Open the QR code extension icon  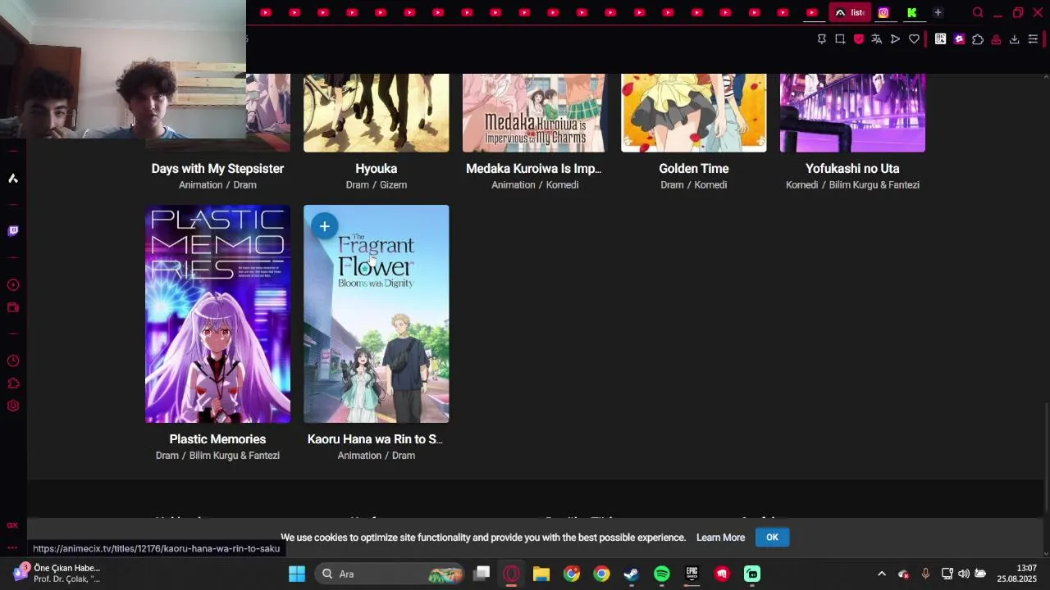pos(941,39)
